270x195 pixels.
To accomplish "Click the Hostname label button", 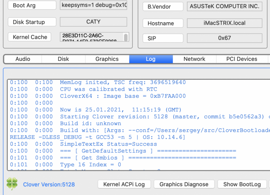I will click(163, 23).
